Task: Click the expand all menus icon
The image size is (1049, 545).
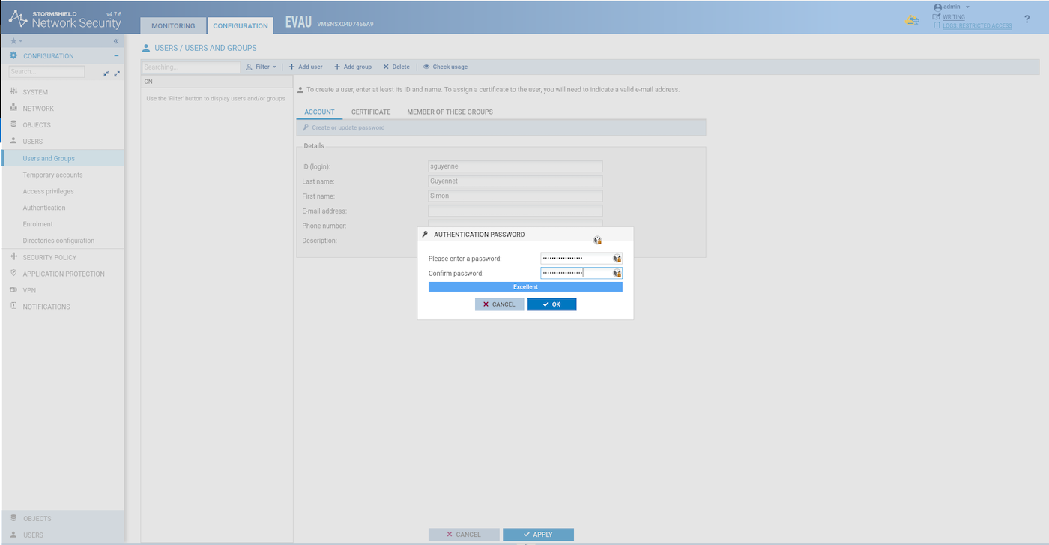Action: 117,73
